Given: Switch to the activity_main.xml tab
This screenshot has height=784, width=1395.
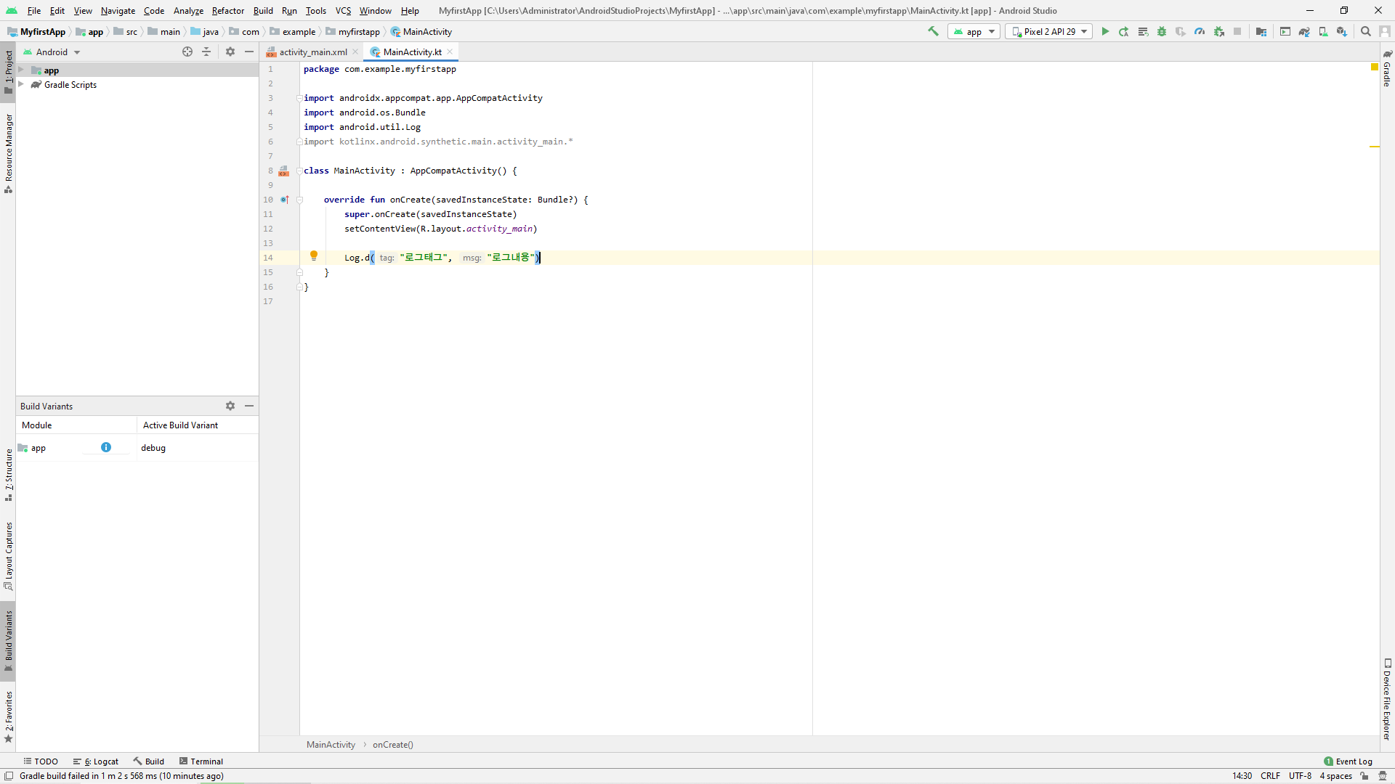Looking at the screenshot, I should tap(312, 52).
